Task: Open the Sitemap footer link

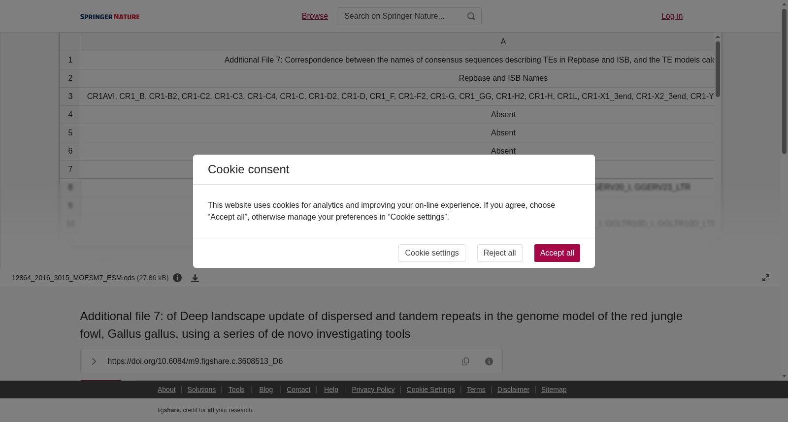Action: coord(554,390)
